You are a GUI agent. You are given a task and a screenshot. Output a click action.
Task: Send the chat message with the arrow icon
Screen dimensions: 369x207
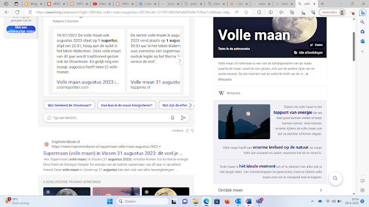click(x=183, y=117)
